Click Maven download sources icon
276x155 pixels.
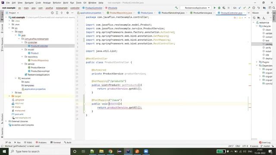coord(263,18)
